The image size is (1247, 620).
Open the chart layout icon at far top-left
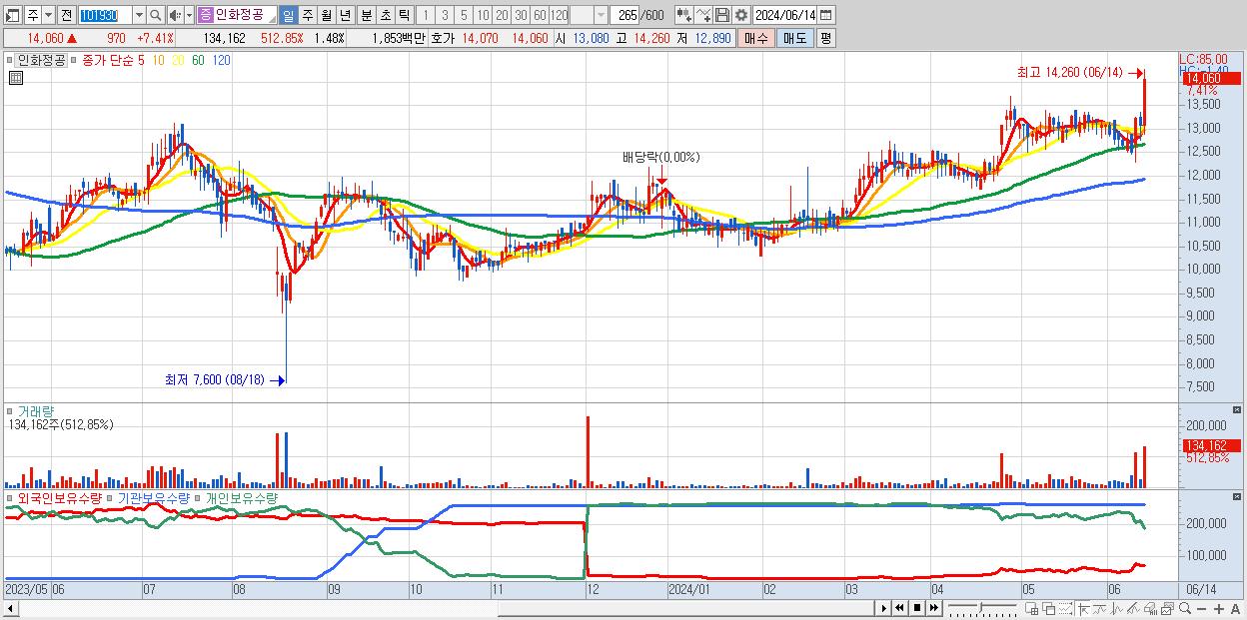tap(14, 15)
